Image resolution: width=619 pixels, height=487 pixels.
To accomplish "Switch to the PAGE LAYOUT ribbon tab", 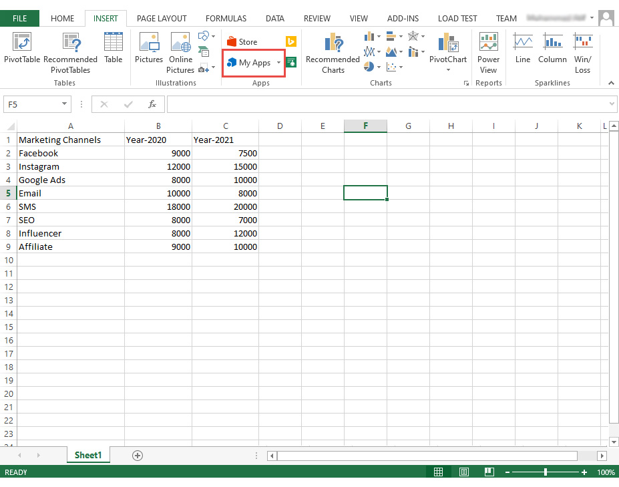I will click(162, 18).
